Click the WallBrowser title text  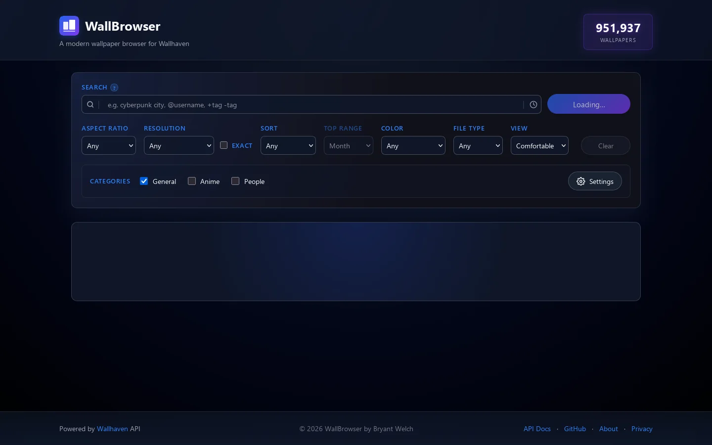[x=123, y=26]
